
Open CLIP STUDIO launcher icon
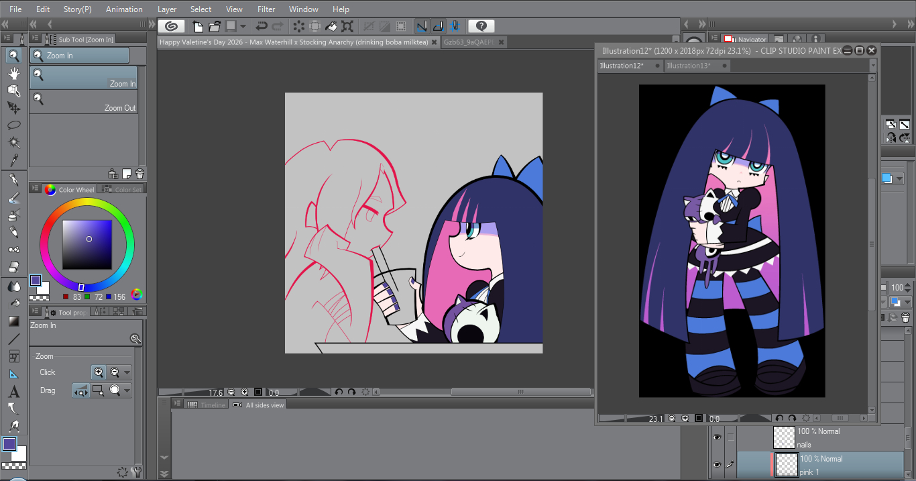click(172, 26)
